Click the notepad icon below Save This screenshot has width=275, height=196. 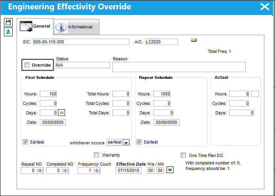[x=8, y=32]
